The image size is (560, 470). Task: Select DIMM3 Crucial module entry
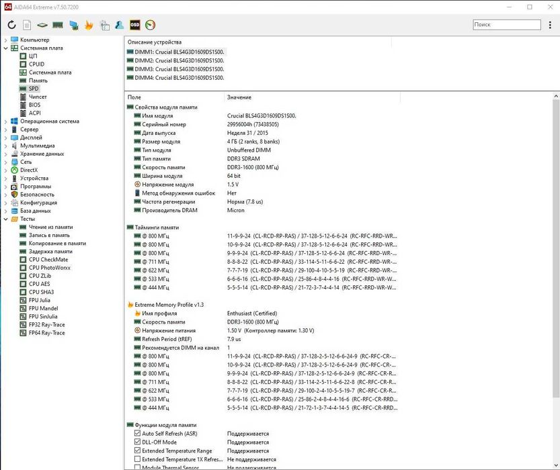point(175,69)
